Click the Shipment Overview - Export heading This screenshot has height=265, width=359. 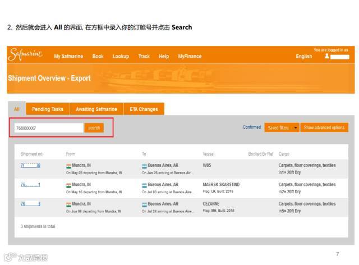[x=49, y=78]
